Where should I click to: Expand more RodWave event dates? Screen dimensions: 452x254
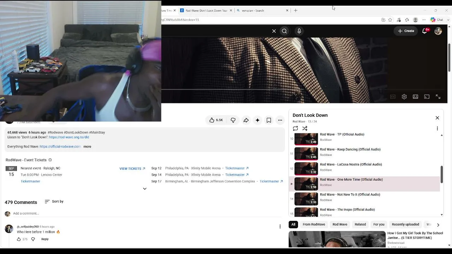pyautogui.click(x=144, y=189)
